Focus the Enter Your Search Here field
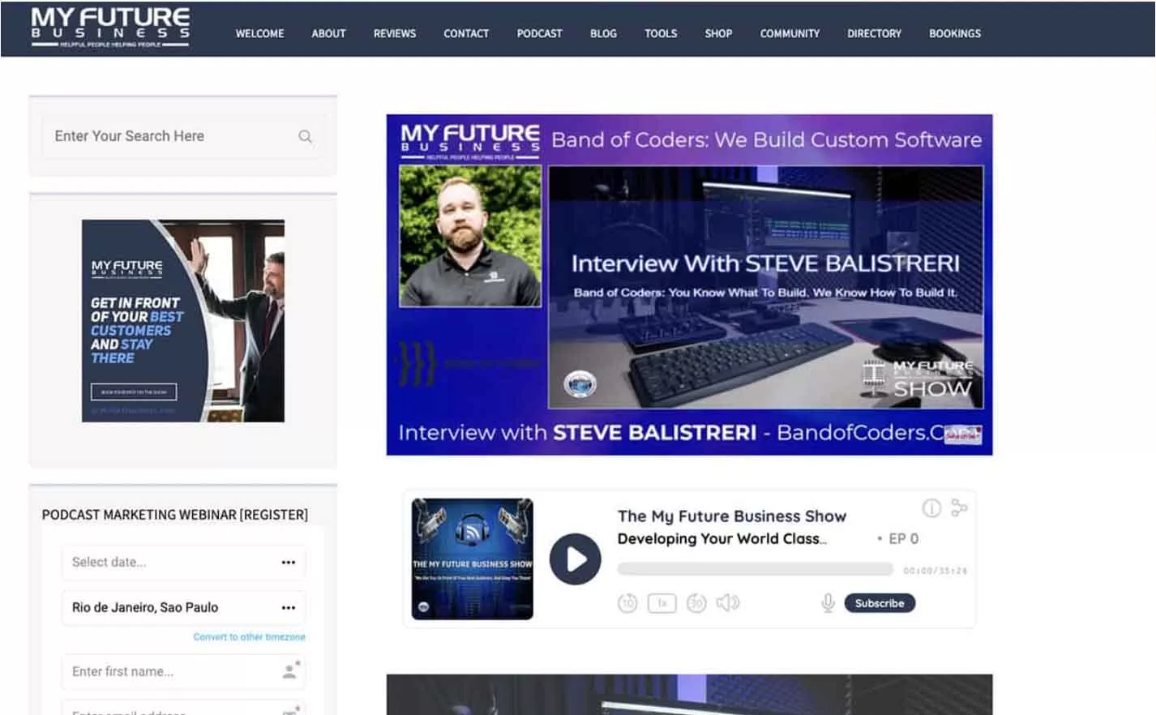 [183, 136]
